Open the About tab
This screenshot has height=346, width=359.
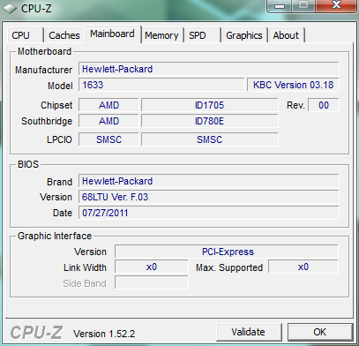(x=286, y=35)
